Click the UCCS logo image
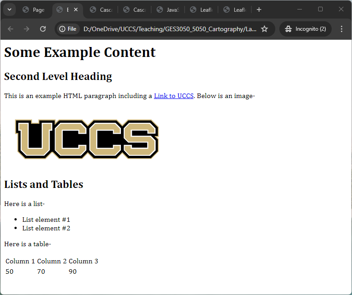Viewport: 352px width, 295px height. pyautogui.click(x=87, y=139)
